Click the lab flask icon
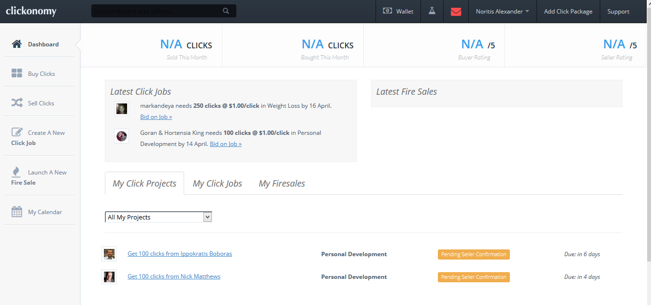651x305 pixels. point(432,11)
